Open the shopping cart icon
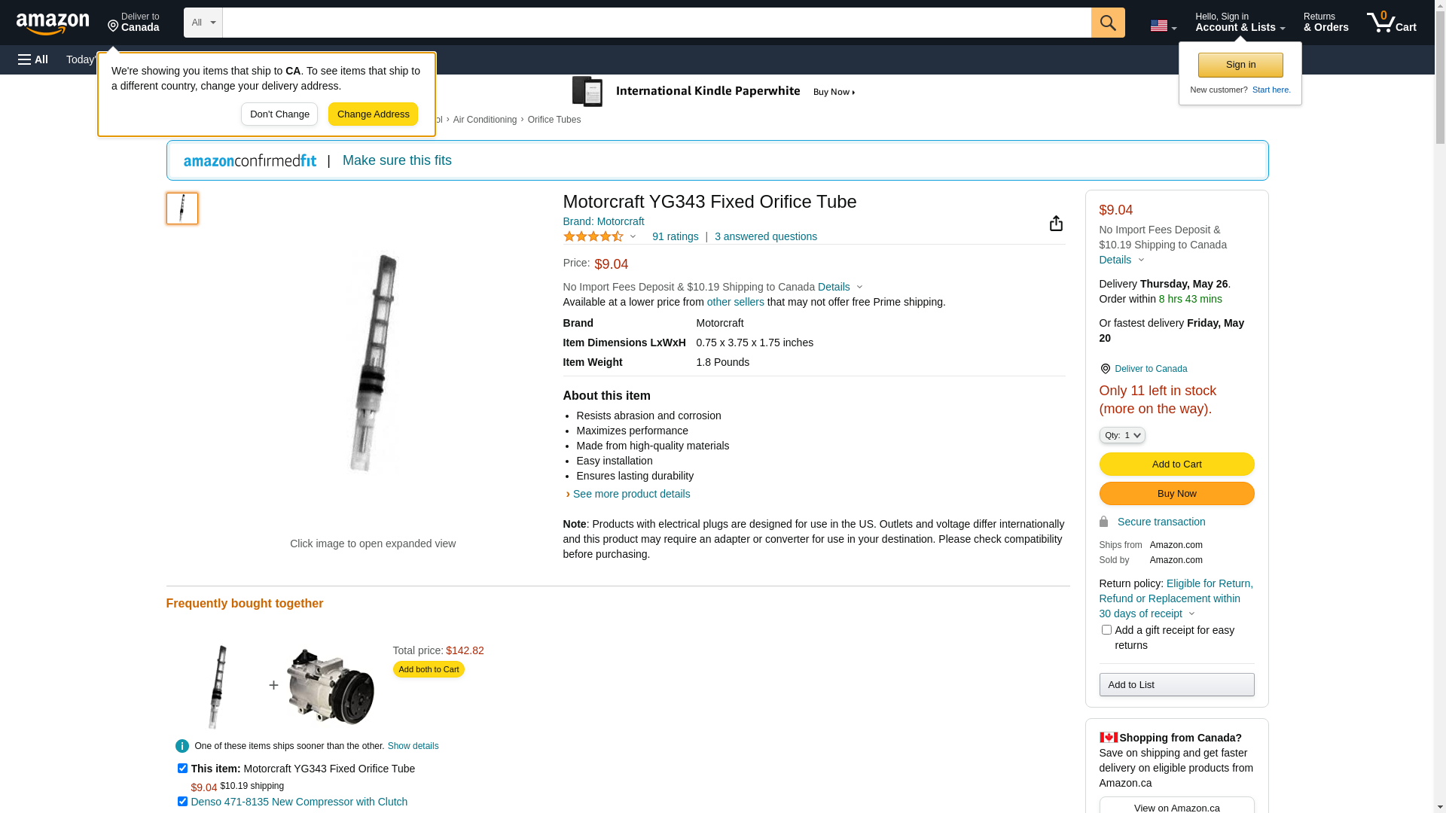The image size is (1446, 813). (x=1391, y=23)
